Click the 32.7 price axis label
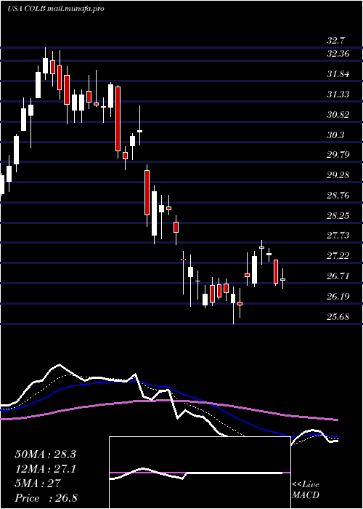Image resolution: width=363 pixels, height=509 pixels. (x=336, y=41)
